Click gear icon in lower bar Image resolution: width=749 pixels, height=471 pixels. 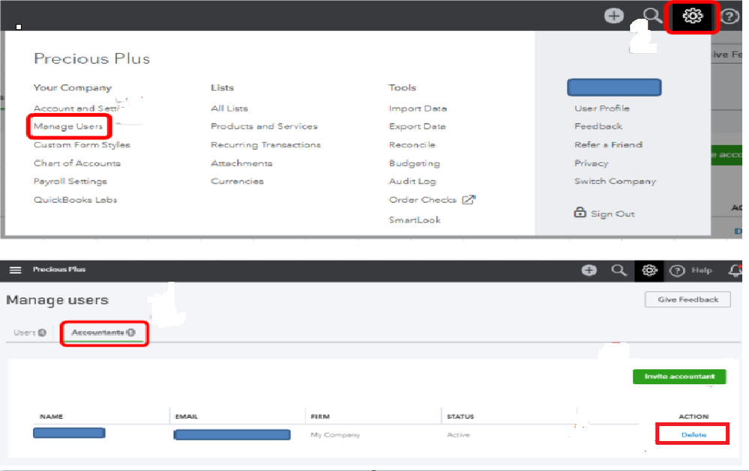tap(649, 270)
